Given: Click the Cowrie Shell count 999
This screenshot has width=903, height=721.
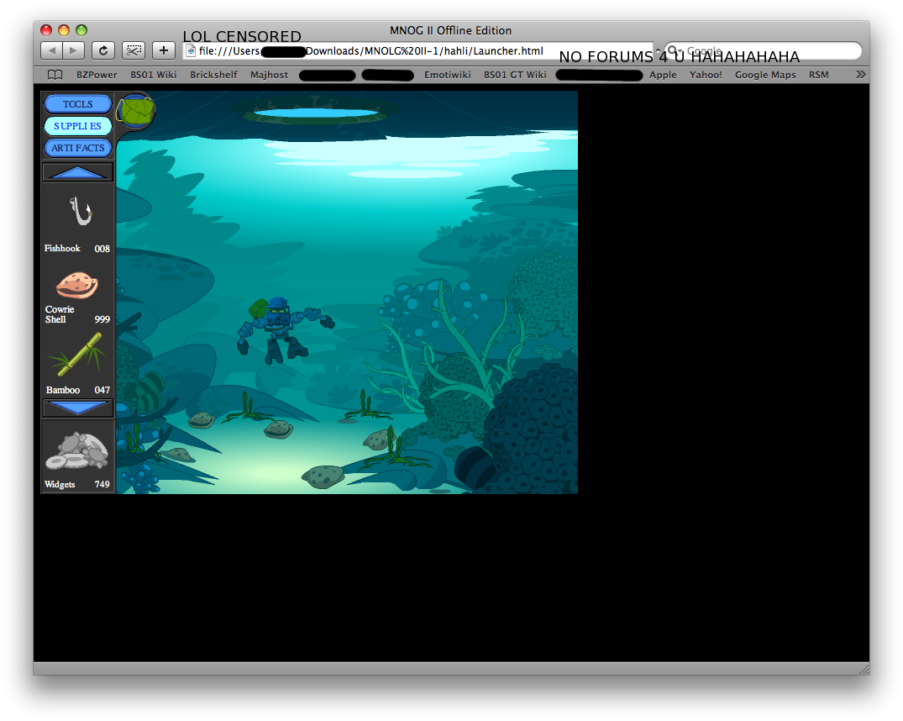Looking at the screenshot, I should 102,319.
